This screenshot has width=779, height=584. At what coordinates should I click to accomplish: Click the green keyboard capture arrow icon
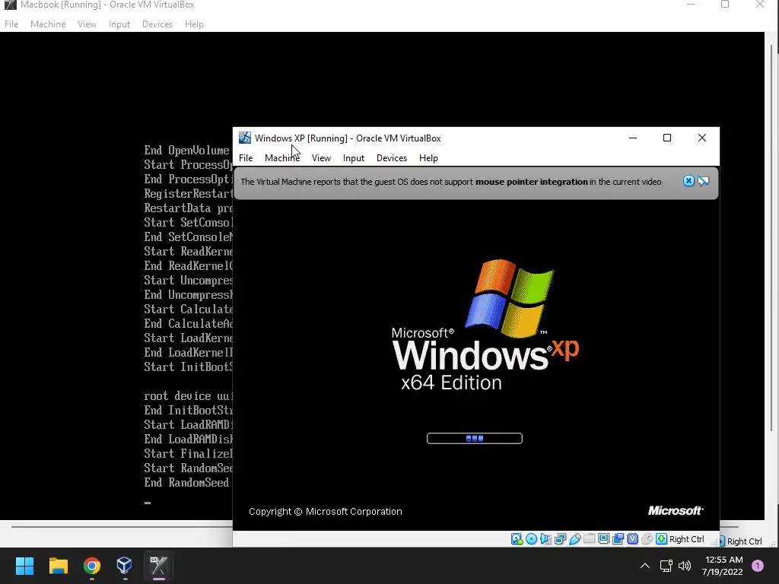pos(661,539)
